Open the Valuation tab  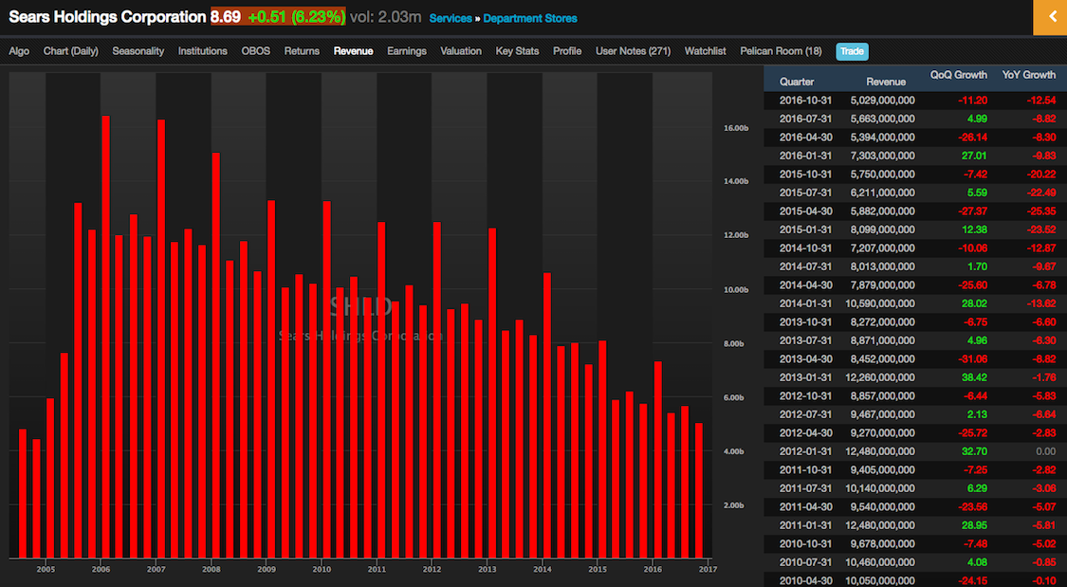coord(461,51)
